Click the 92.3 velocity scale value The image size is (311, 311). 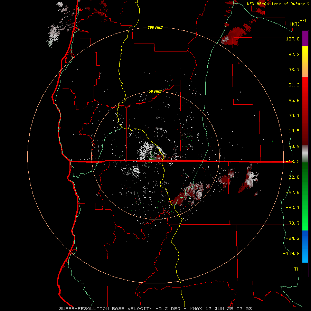tap(294, 54)
